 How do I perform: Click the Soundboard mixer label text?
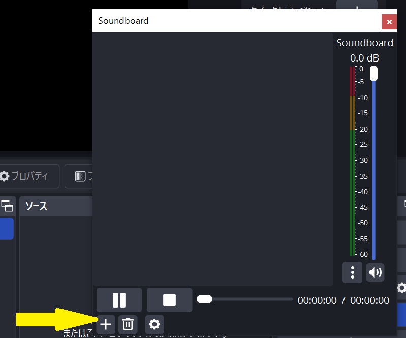tap(364, 43)
